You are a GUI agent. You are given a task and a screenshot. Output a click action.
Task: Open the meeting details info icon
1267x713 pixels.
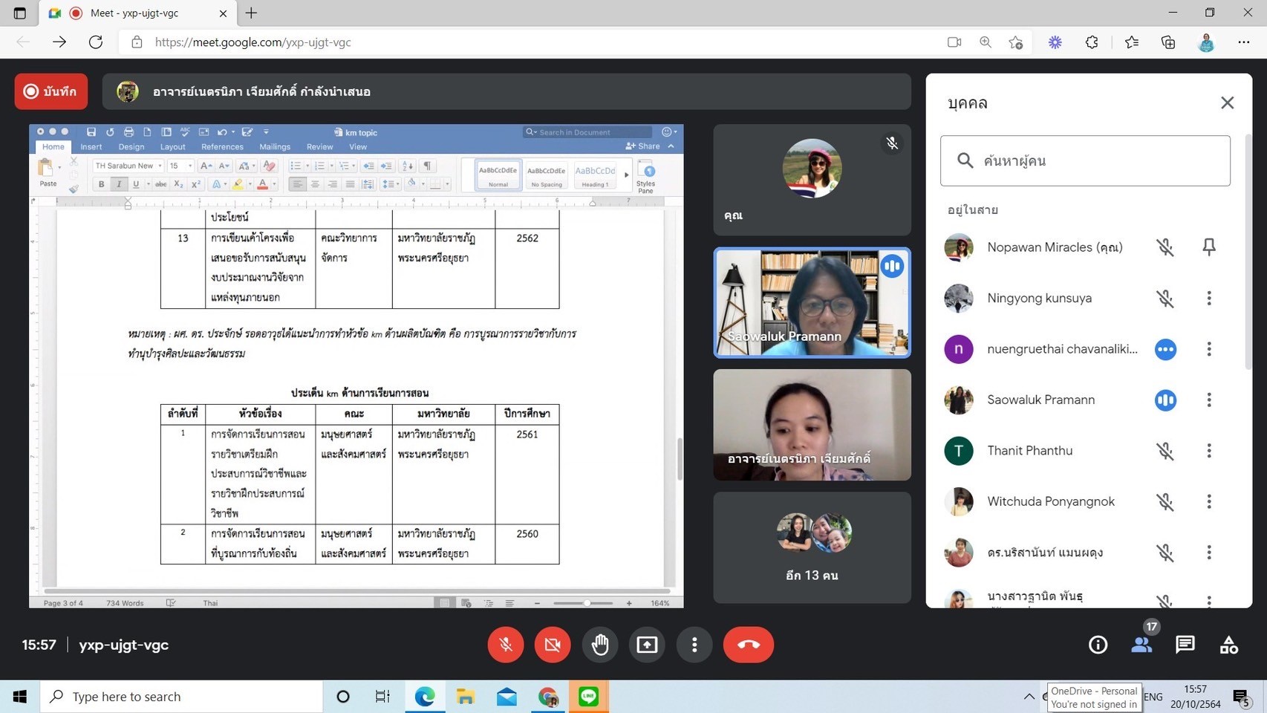[1098, 645]
